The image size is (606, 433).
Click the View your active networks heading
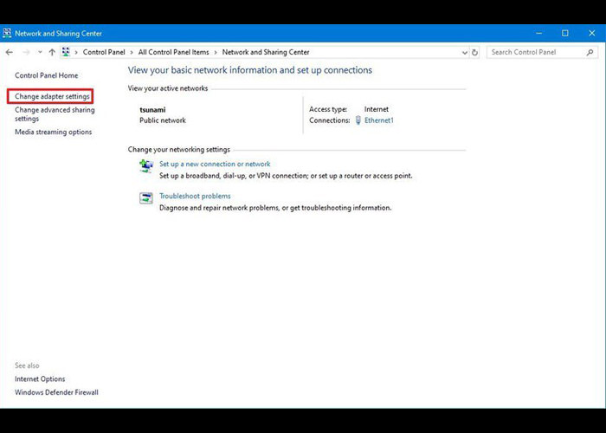[168, 88]
